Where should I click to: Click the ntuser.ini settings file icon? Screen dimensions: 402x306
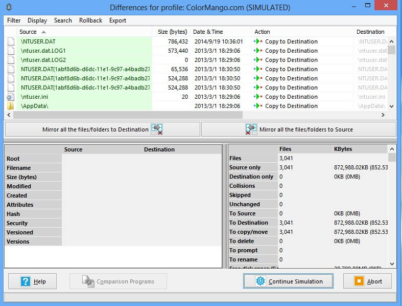tap(10, 97)
